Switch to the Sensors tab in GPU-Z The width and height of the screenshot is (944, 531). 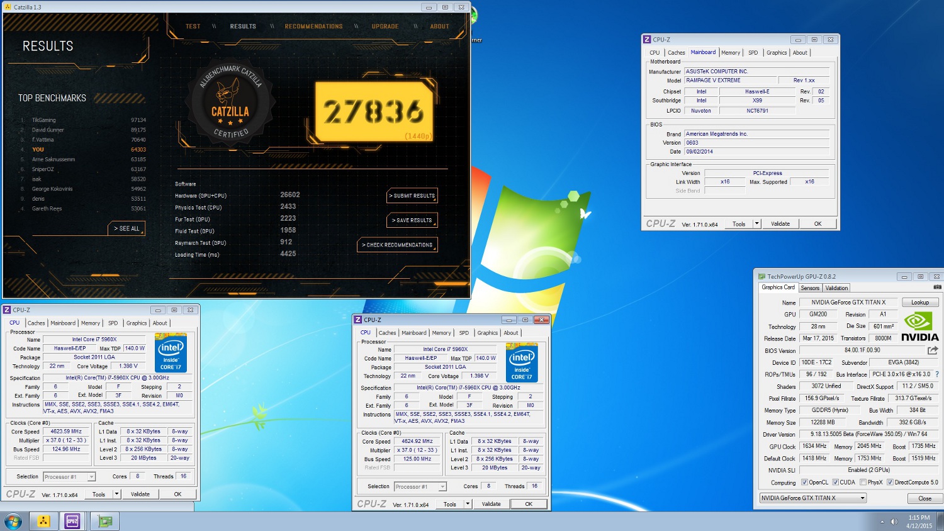click(x=810, y=288)
